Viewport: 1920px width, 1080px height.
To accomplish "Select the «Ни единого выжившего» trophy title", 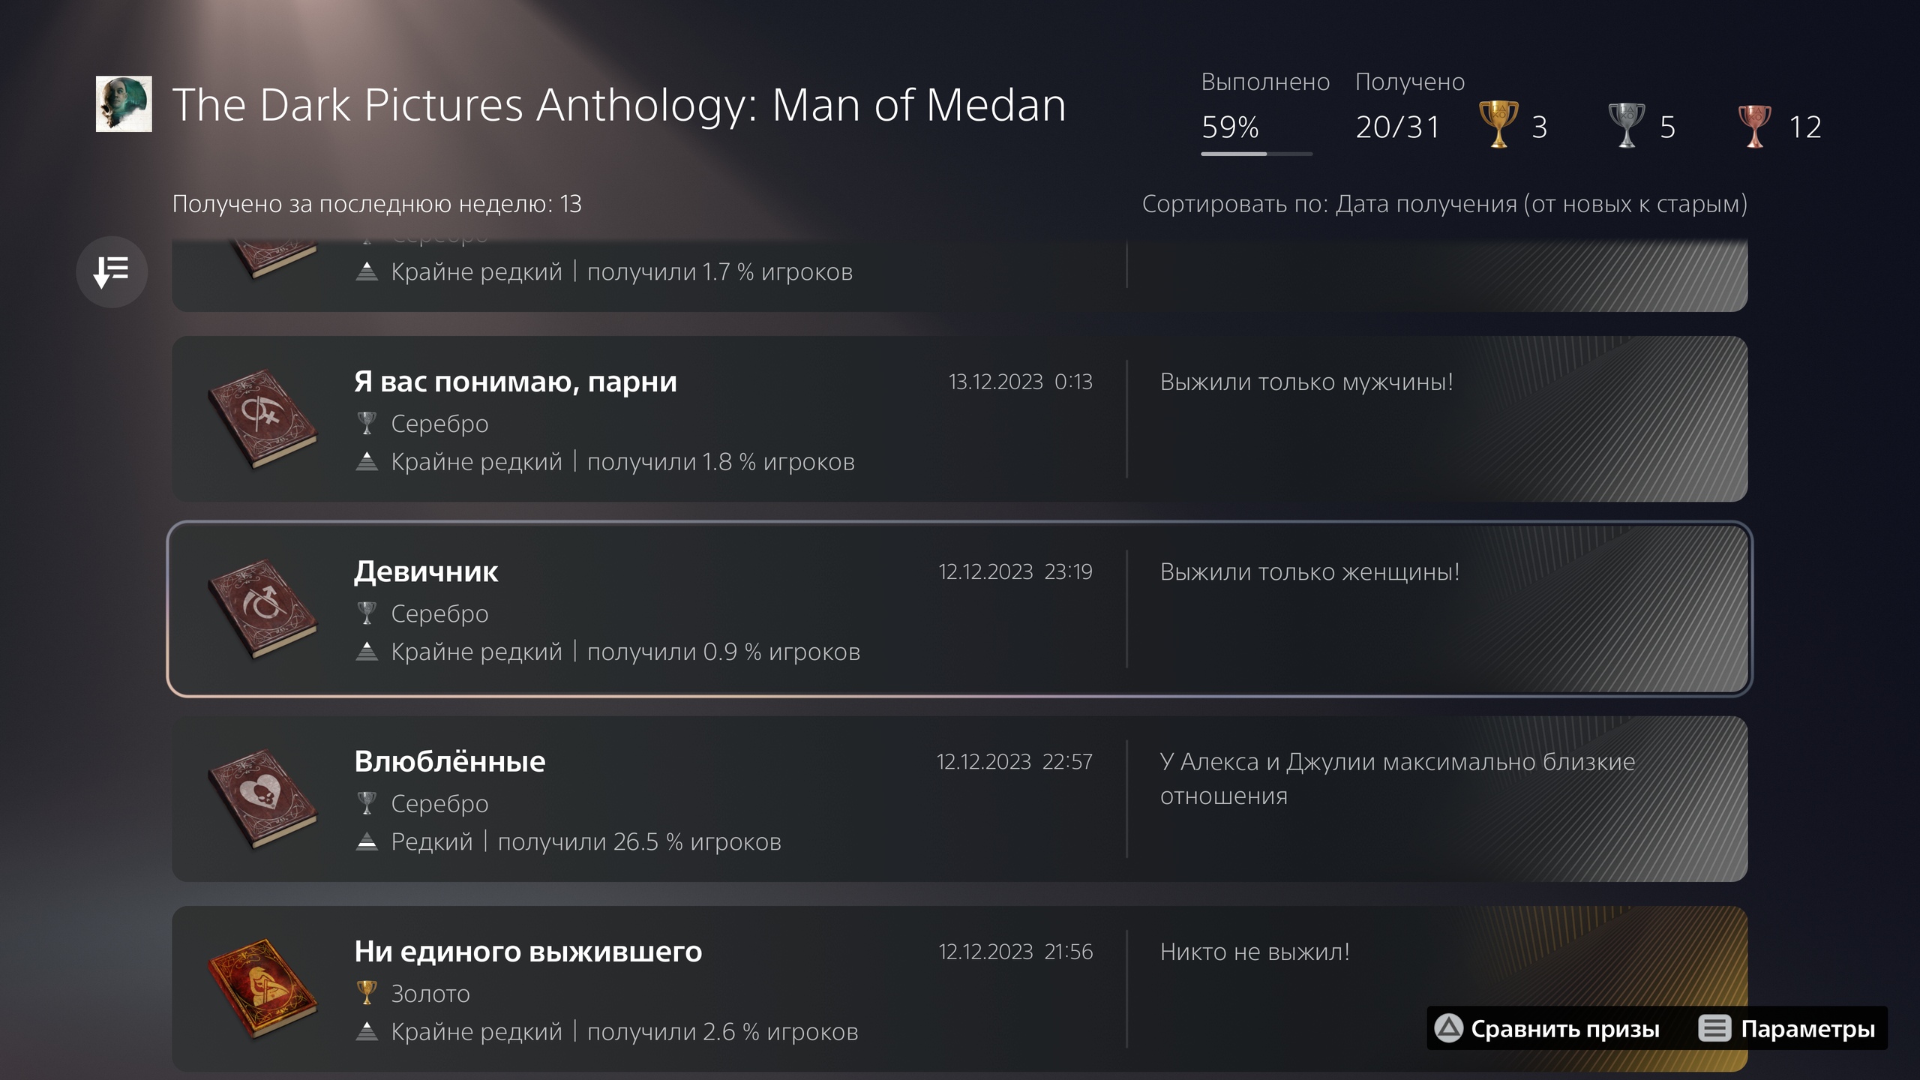I will (528, 952).
